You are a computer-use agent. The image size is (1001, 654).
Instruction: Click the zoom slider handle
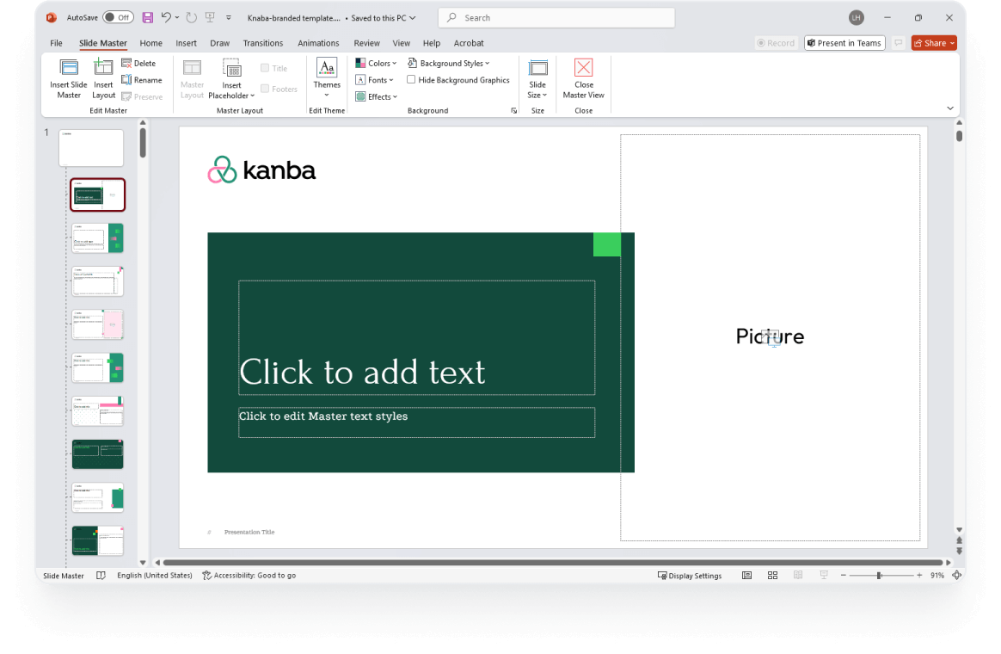(x=879, y=576)
